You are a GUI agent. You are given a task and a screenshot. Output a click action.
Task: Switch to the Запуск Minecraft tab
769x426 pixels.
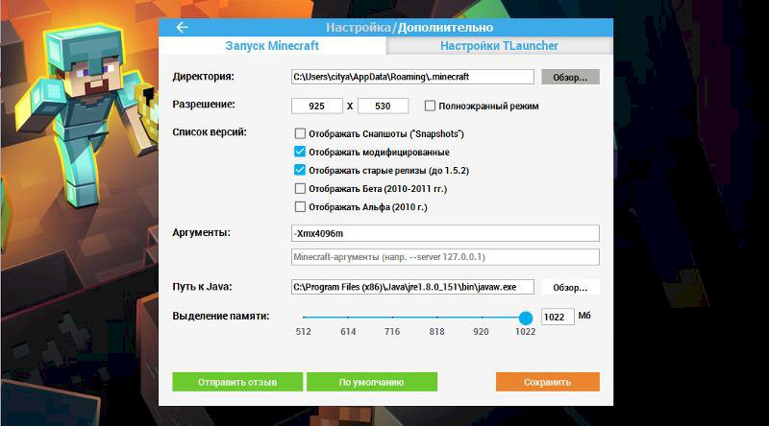(272, 46)
